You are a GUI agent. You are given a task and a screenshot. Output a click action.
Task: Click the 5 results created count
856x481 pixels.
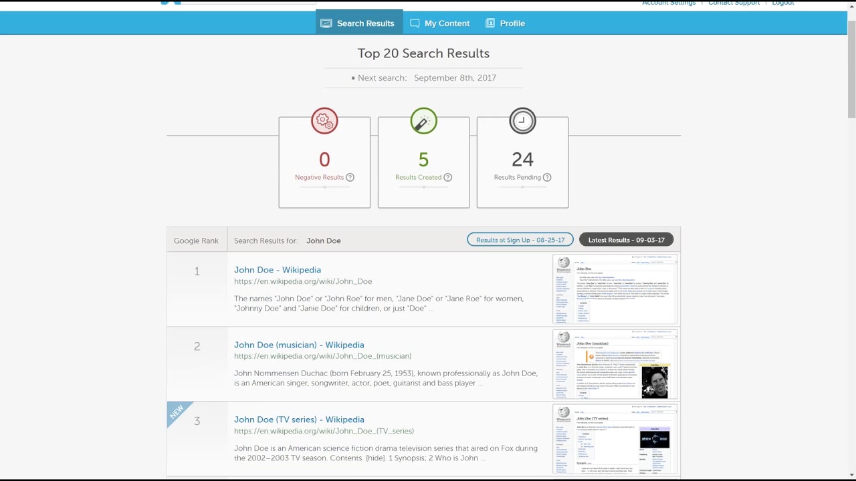pos(423,159)
